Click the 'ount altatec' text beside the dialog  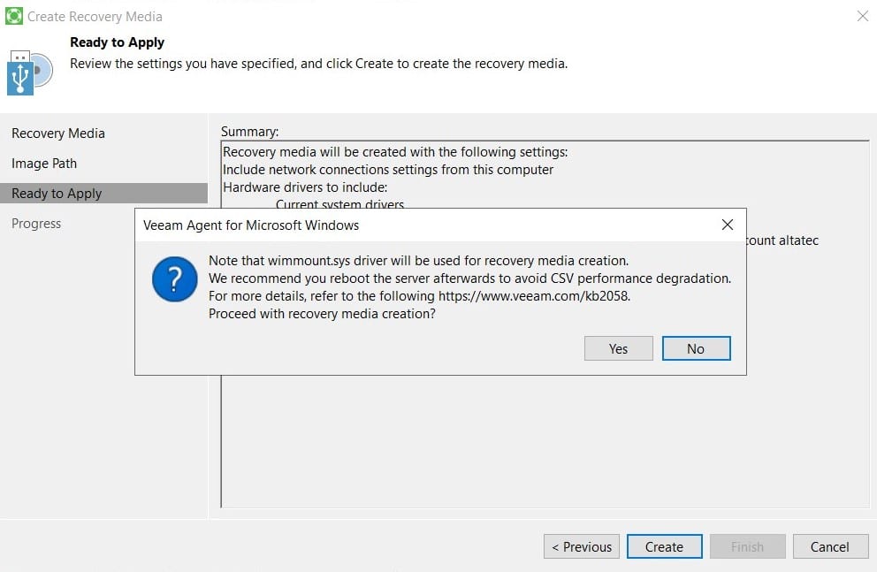(x=782, y=240)
